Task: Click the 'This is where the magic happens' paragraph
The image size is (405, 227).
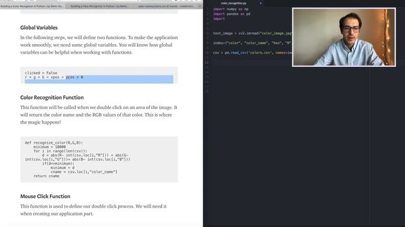Action: [x=99, y=115]
